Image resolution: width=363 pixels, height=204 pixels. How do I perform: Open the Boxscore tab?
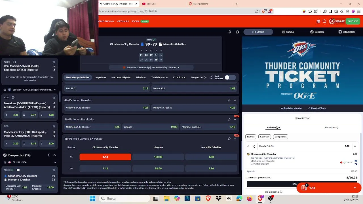(317, 32)
